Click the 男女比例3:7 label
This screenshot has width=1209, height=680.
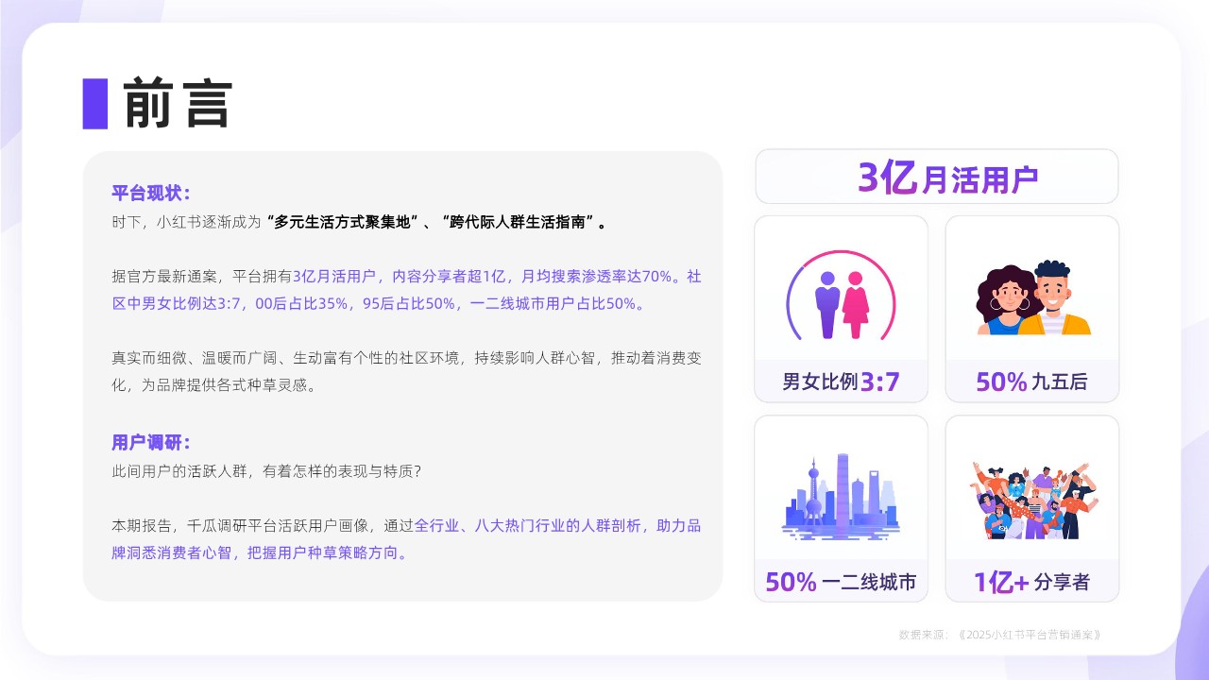coord(841,382)
